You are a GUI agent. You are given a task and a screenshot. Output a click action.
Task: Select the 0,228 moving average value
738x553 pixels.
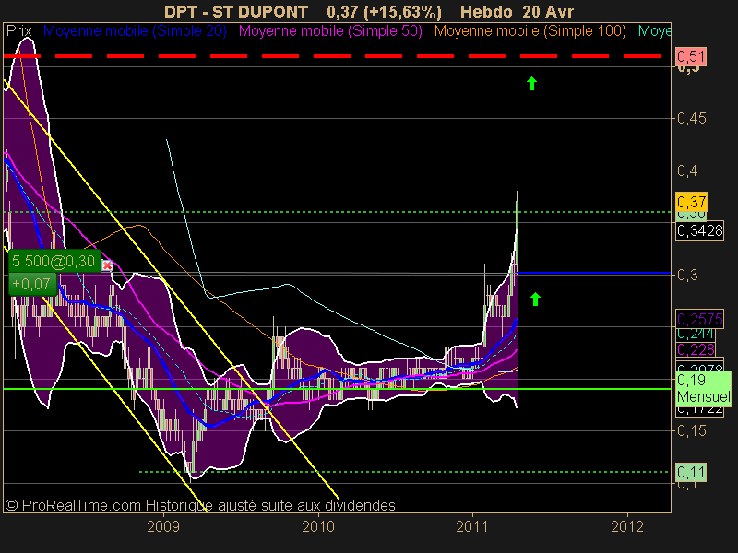tap(696, 350)
